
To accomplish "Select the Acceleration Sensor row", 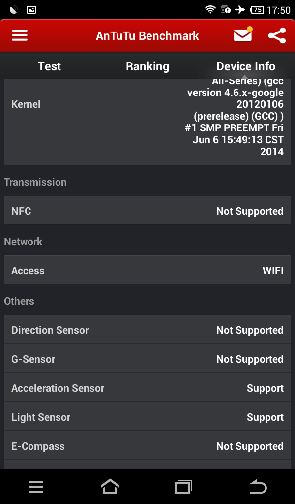I will (147, 388).
